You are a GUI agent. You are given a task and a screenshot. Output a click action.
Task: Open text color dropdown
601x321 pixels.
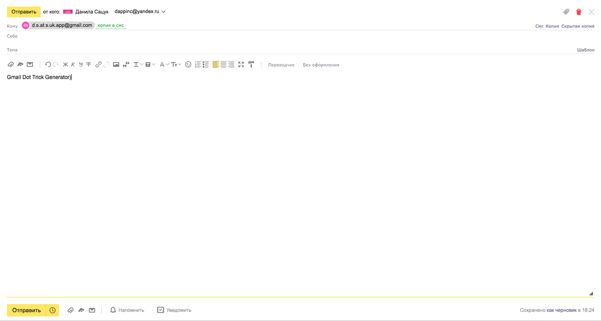click(x=138, y=65)
